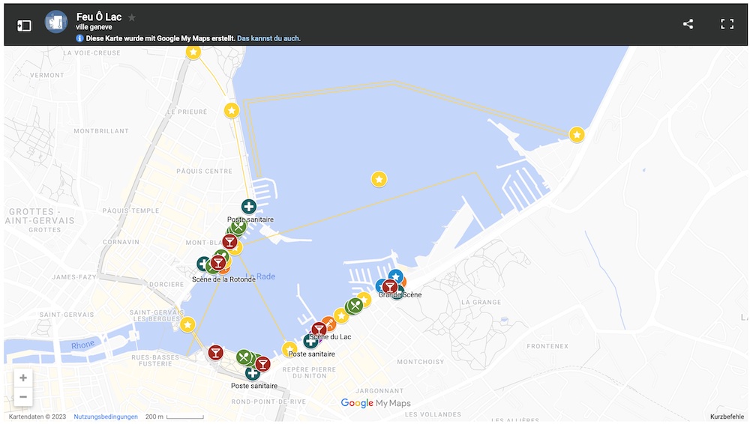Select the yellow star marker on the eastern jetty
This screenshot has width=750, height=424.
(577, 135)
